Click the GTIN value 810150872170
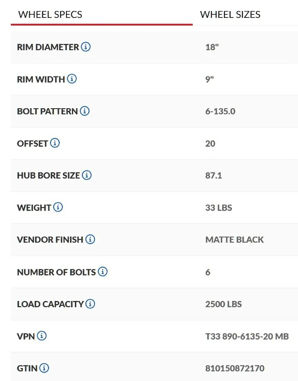The width and height of the screenshot is (298, 381). 235,368
